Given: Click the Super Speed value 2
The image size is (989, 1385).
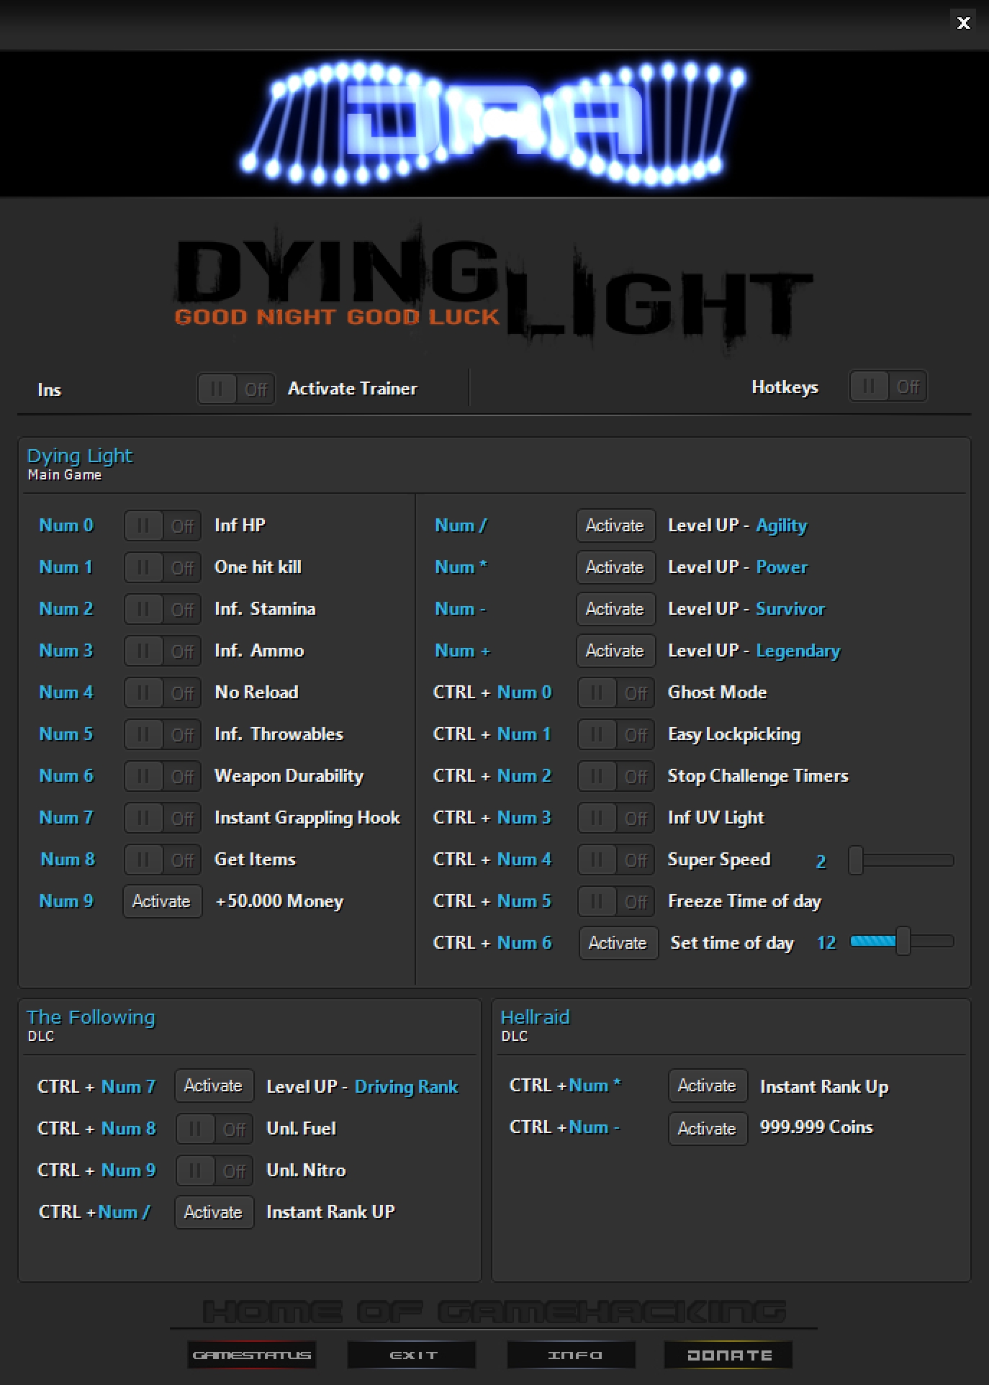Looking at the screenshot, I should tap(821, 861).
